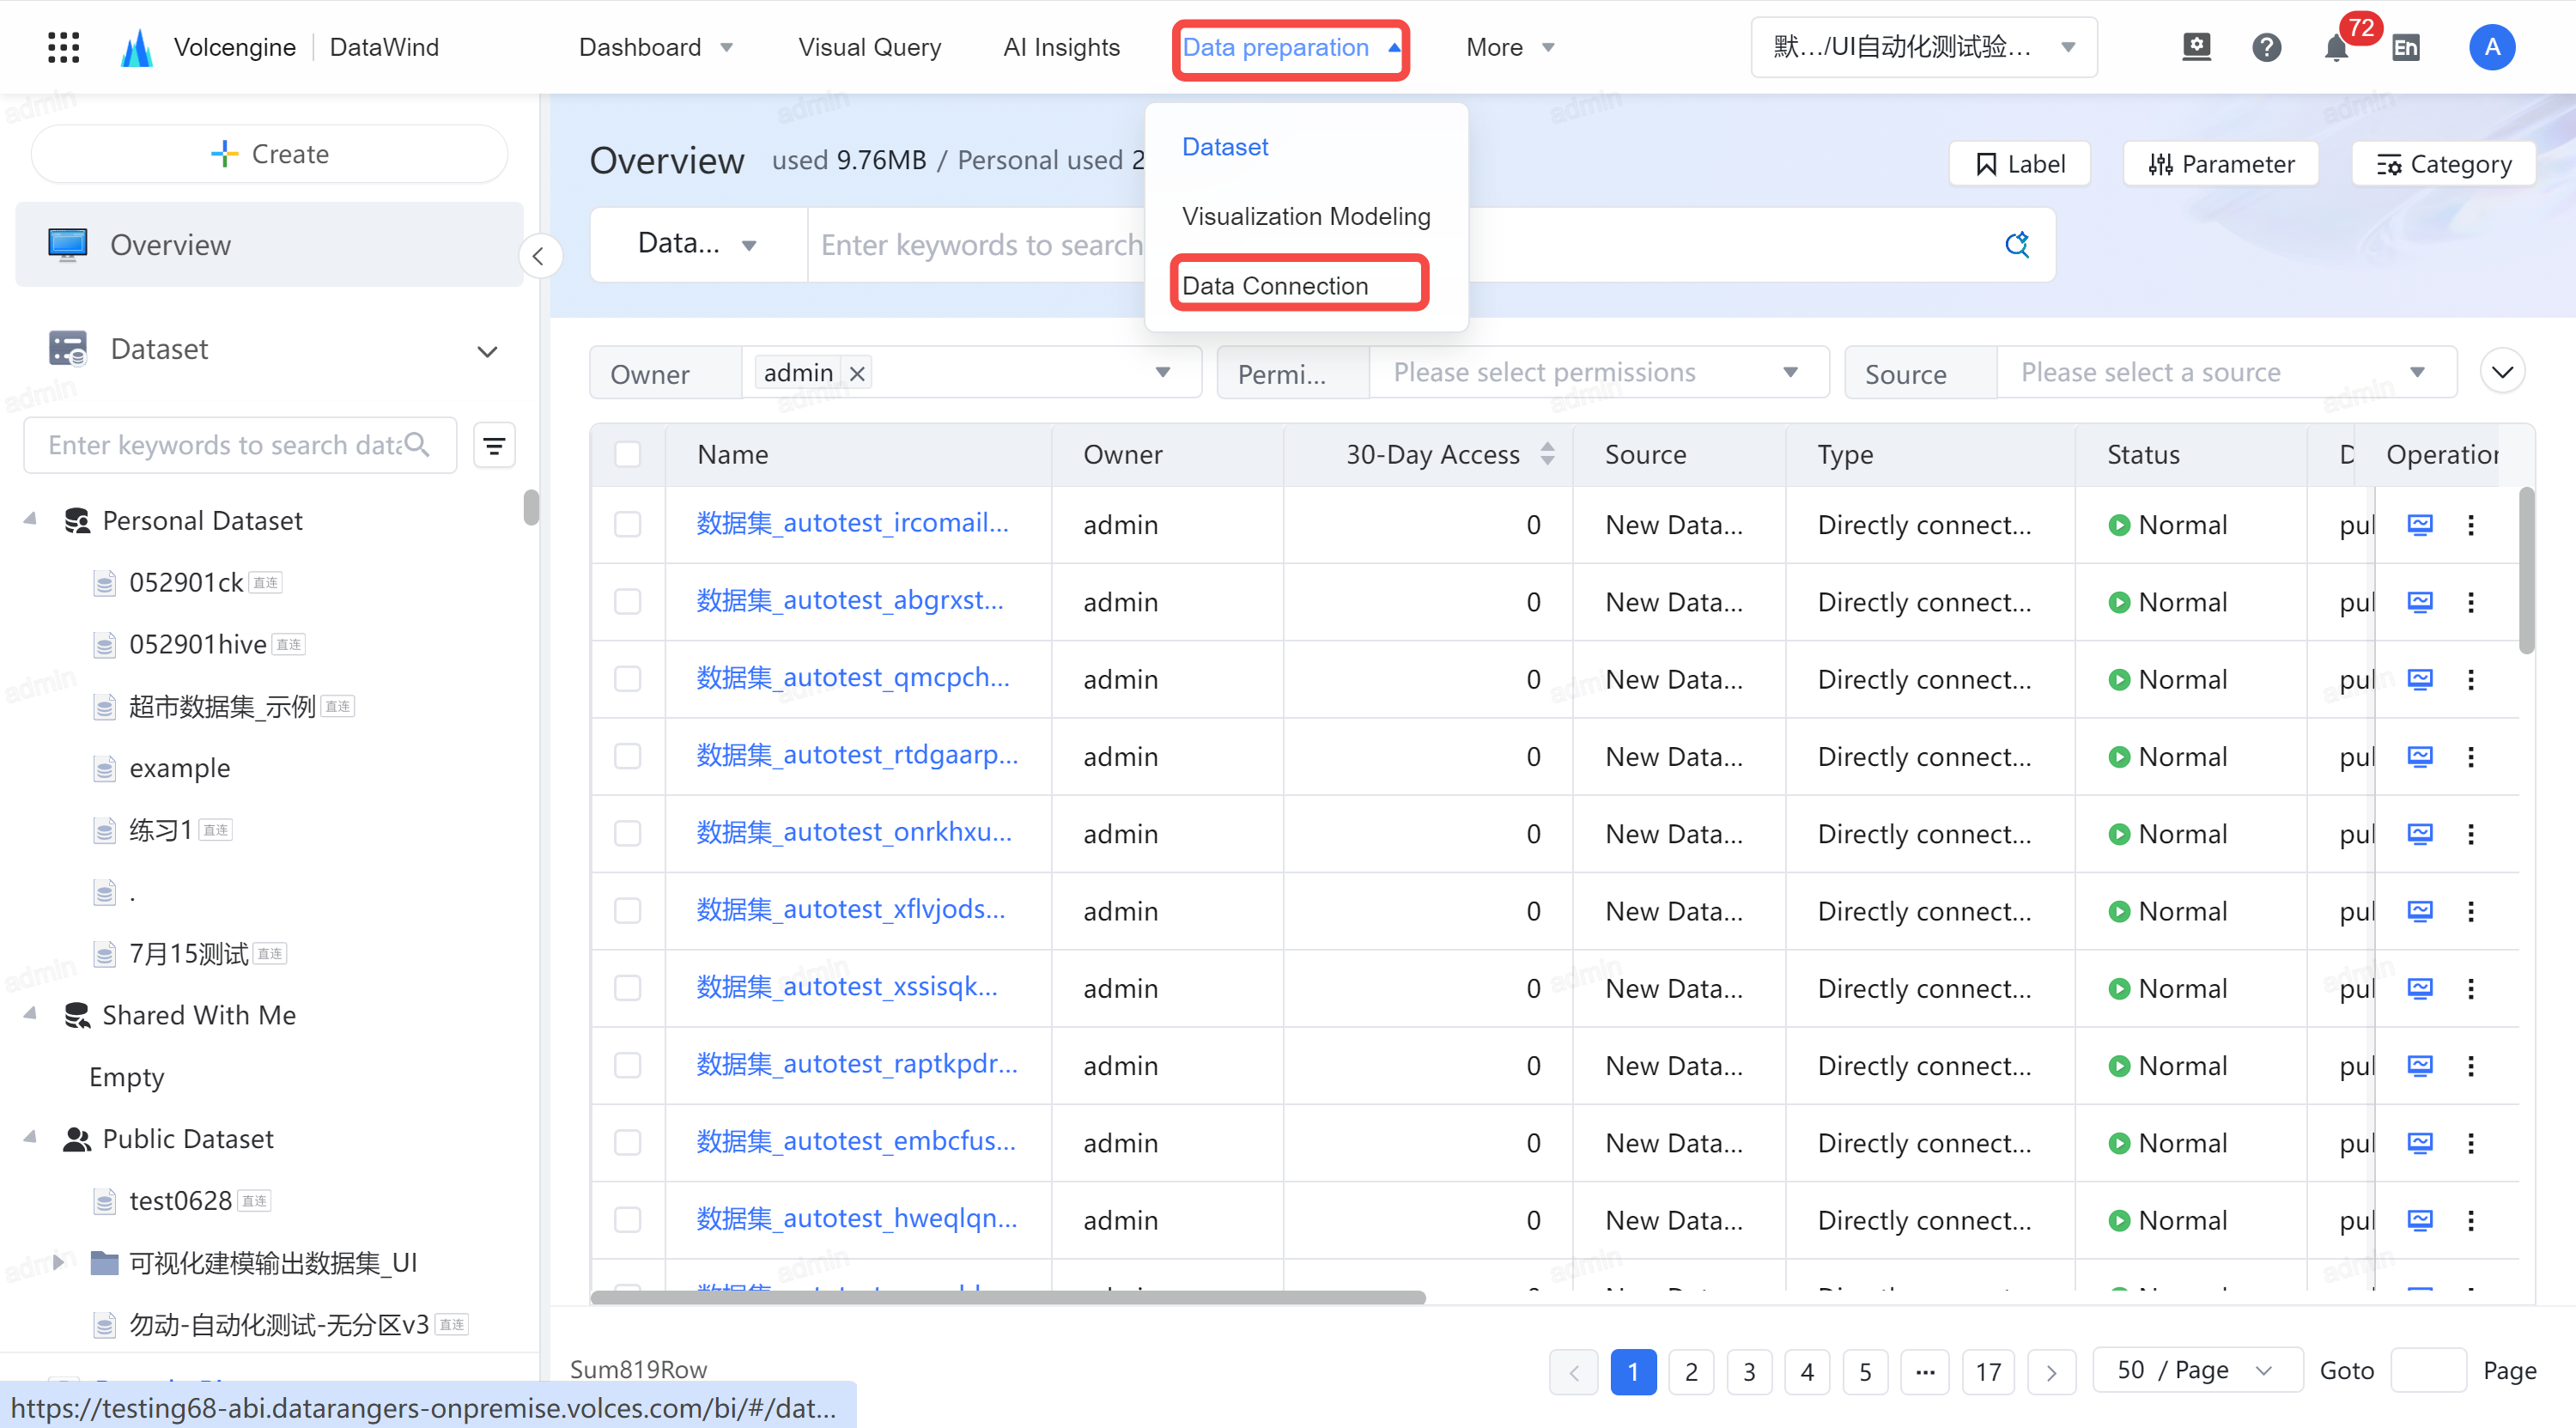Sort by 30-Day Access column arrows
2576x1428 pixels.
tap(1548, 454)
